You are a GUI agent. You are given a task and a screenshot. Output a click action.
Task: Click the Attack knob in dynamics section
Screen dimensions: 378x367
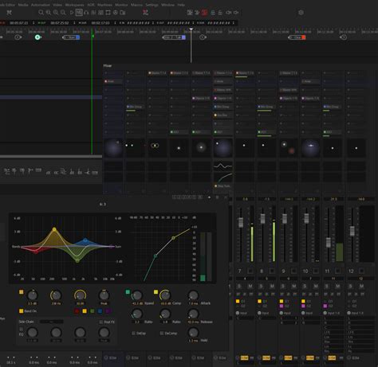[x=193, y=295]
